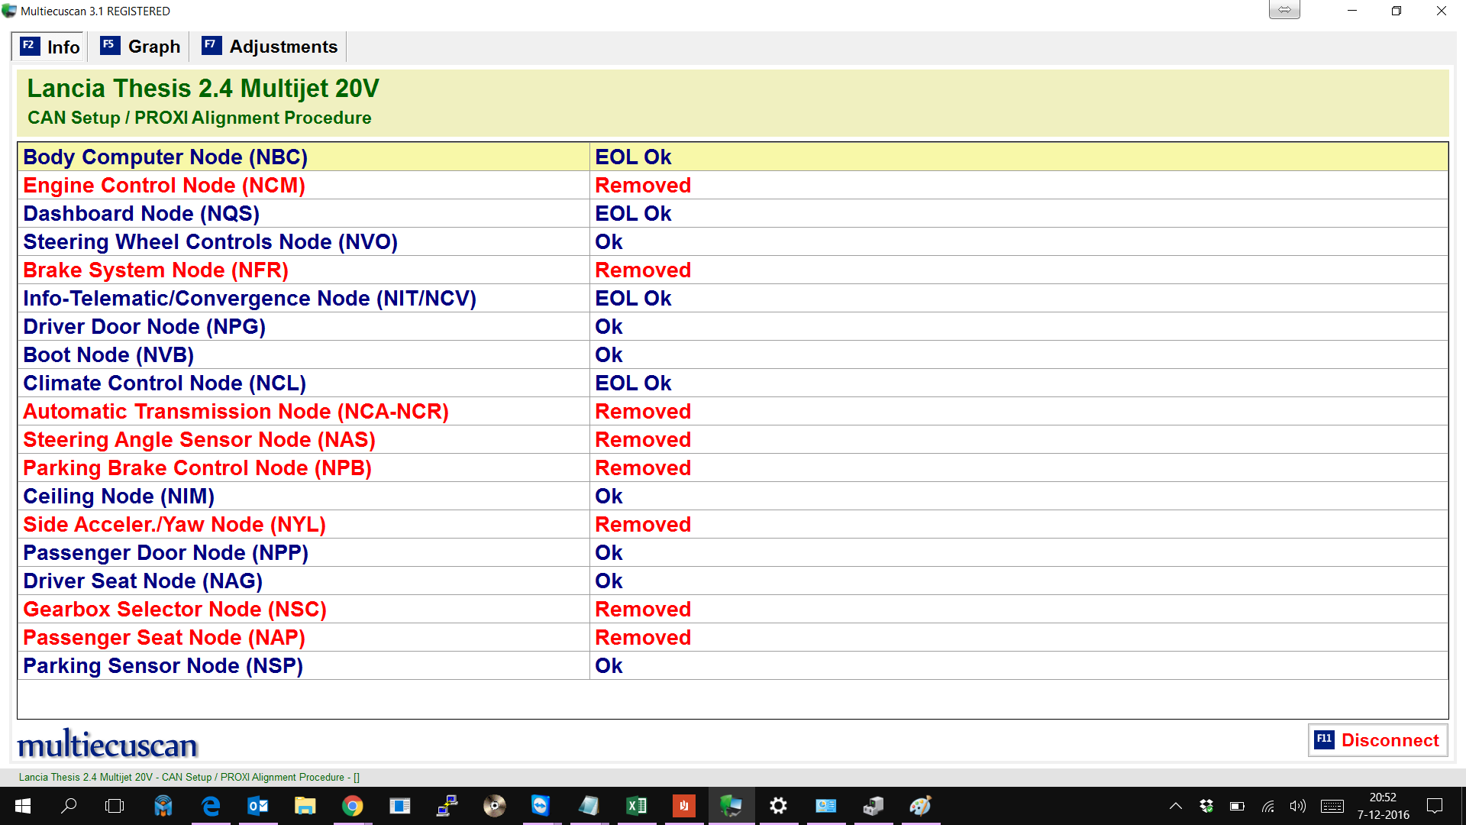1466x825 pixels.
Task: Open TeamViewer from the taskbar
Action: tap(541, 805)
